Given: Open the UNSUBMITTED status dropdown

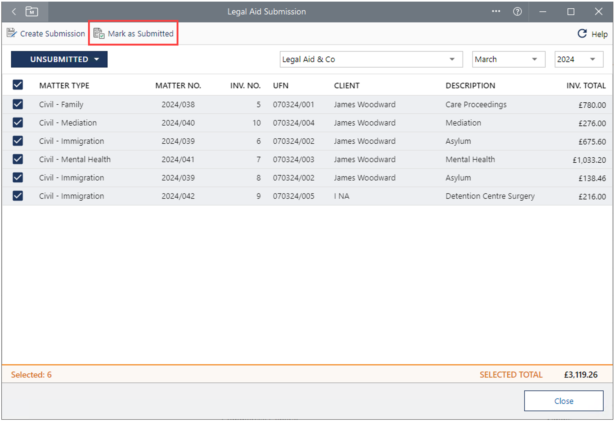Looking at the screenshot, I should point(59,59).
